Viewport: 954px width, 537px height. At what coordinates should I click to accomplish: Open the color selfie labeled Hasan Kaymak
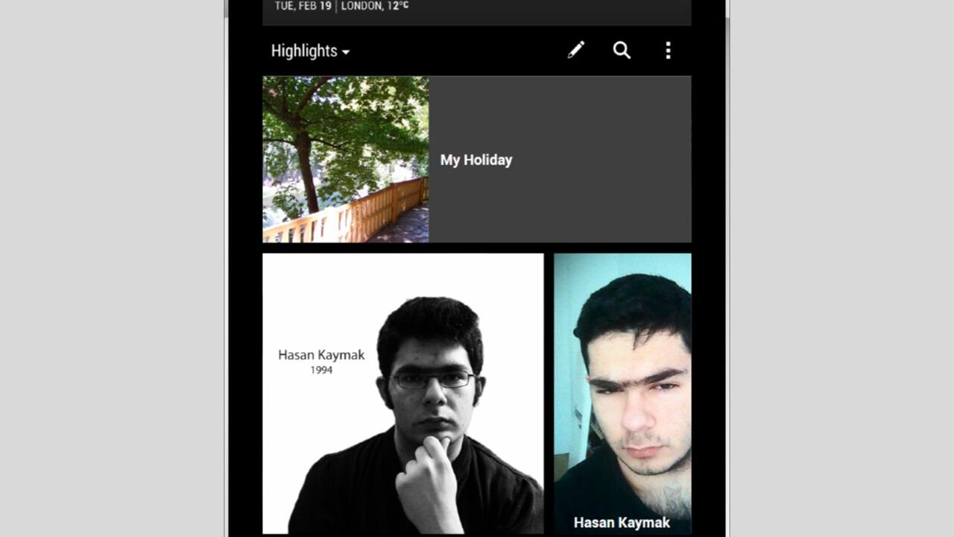point(622,394)
